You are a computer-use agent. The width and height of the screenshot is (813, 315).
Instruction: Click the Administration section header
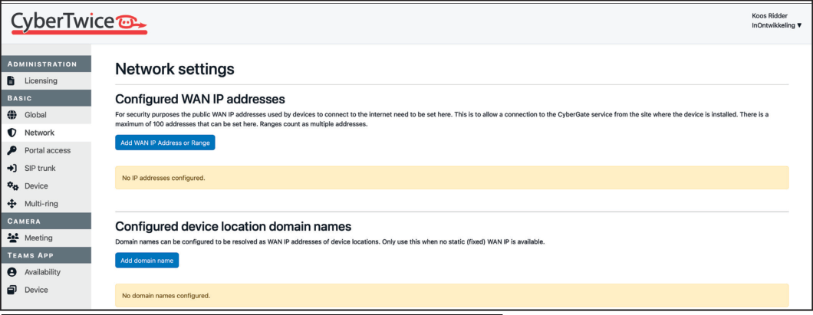click(x=46, y=64)
